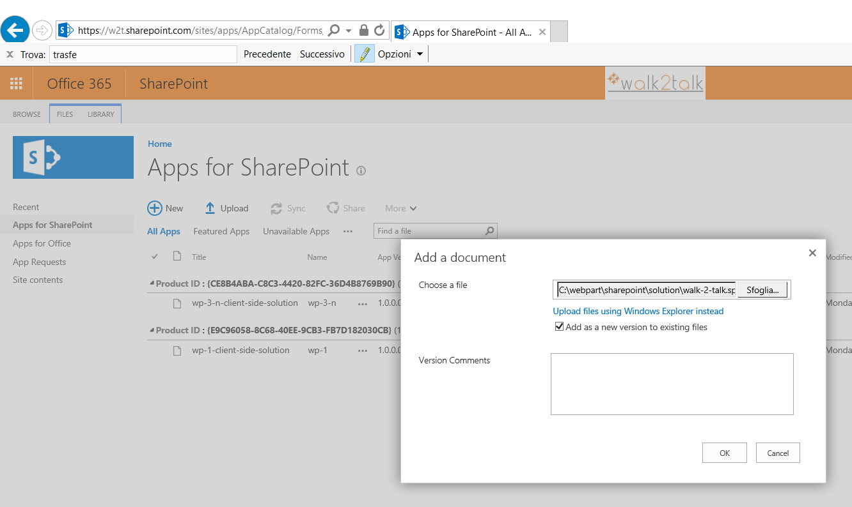Open the views ellipsis menu
This screenshot has width=852, height=507.
point(348,231)
